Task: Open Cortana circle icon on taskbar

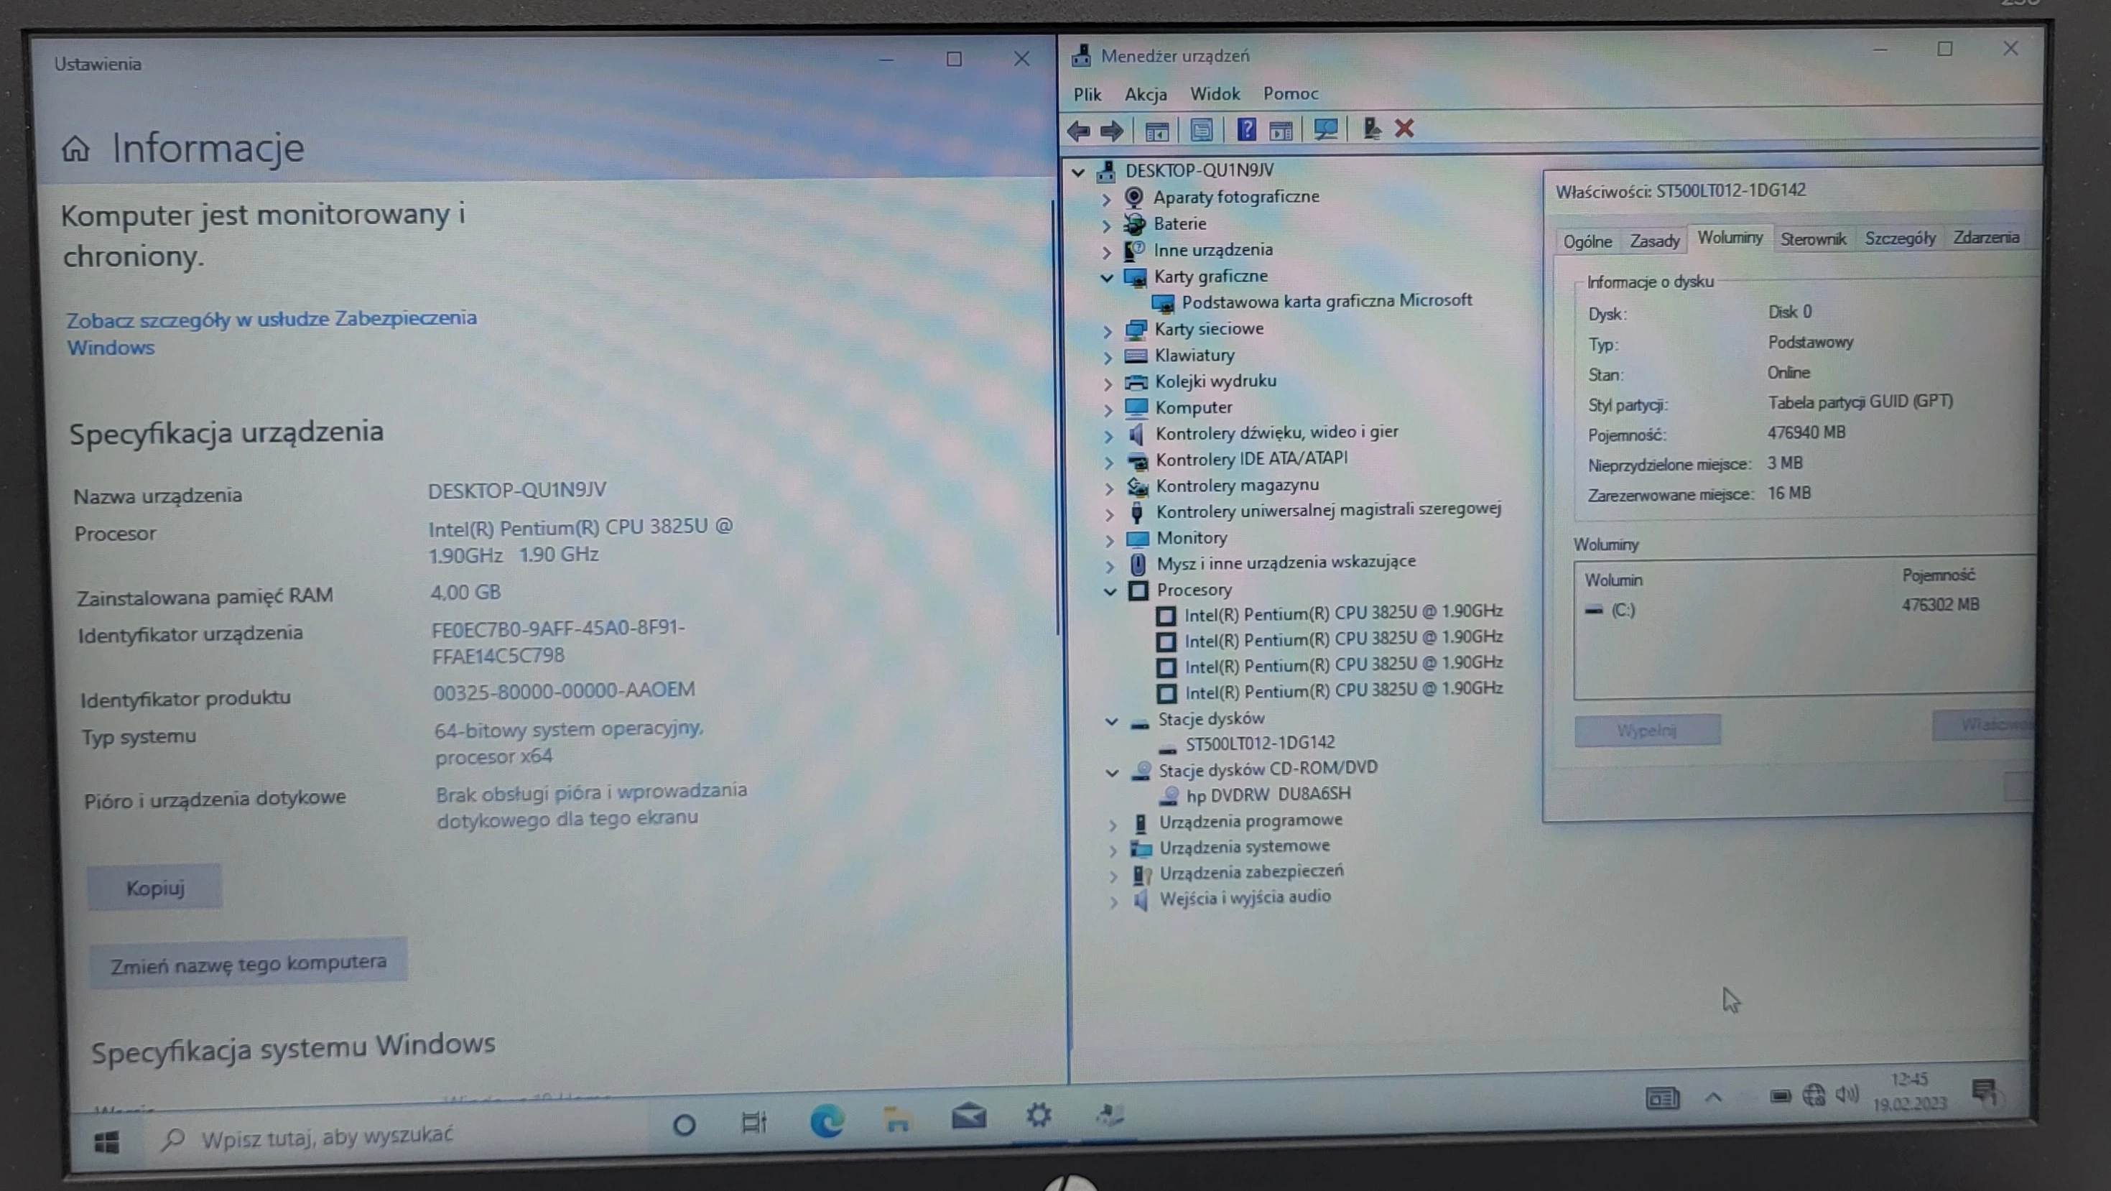Action: pos(685,1125)
